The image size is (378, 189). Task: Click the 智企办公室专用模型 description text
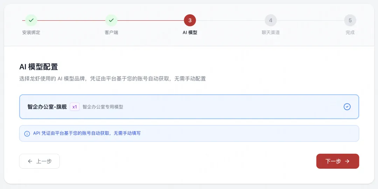(x=103, y=107)
